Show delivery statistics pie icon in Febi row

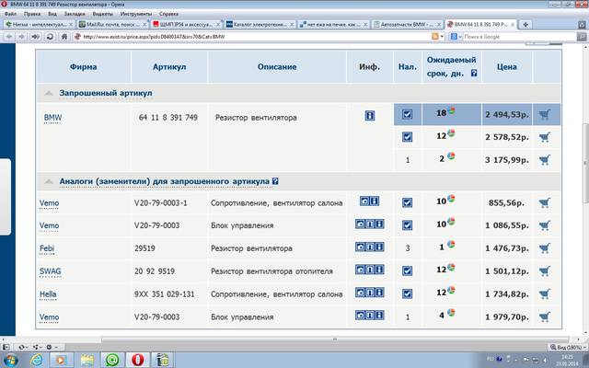[451, 245]
